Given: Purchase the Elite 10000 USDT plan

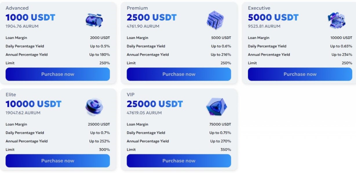Looking at the screenshot, I should pyautogui.click(x=58, y=161).
